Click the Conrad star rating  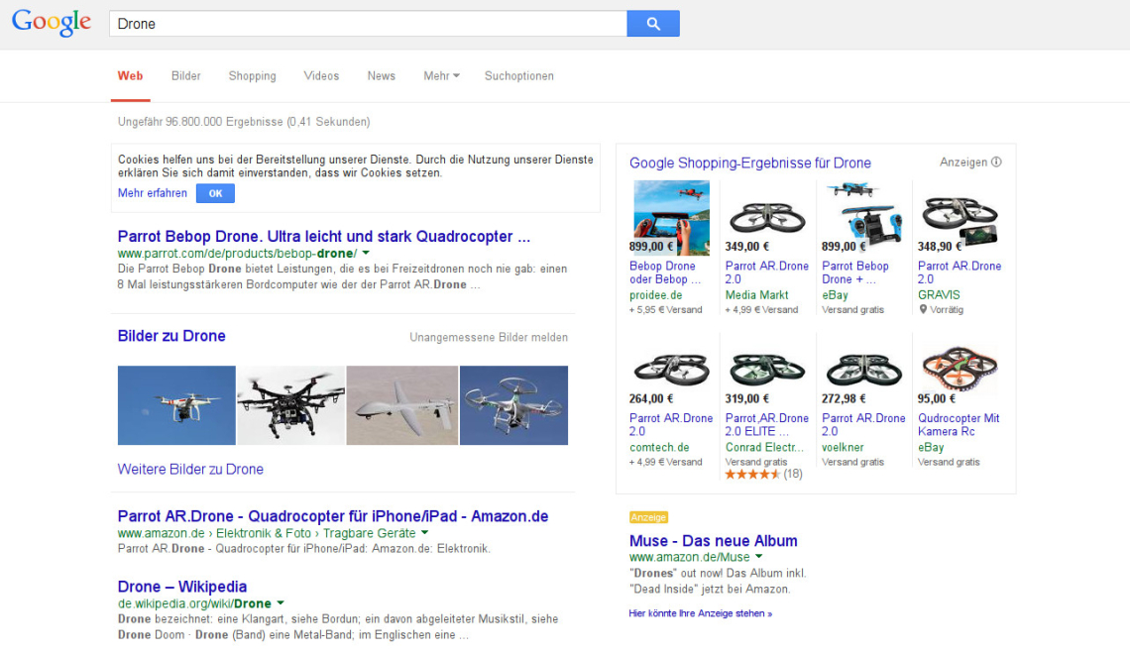[x=752, y=474]
